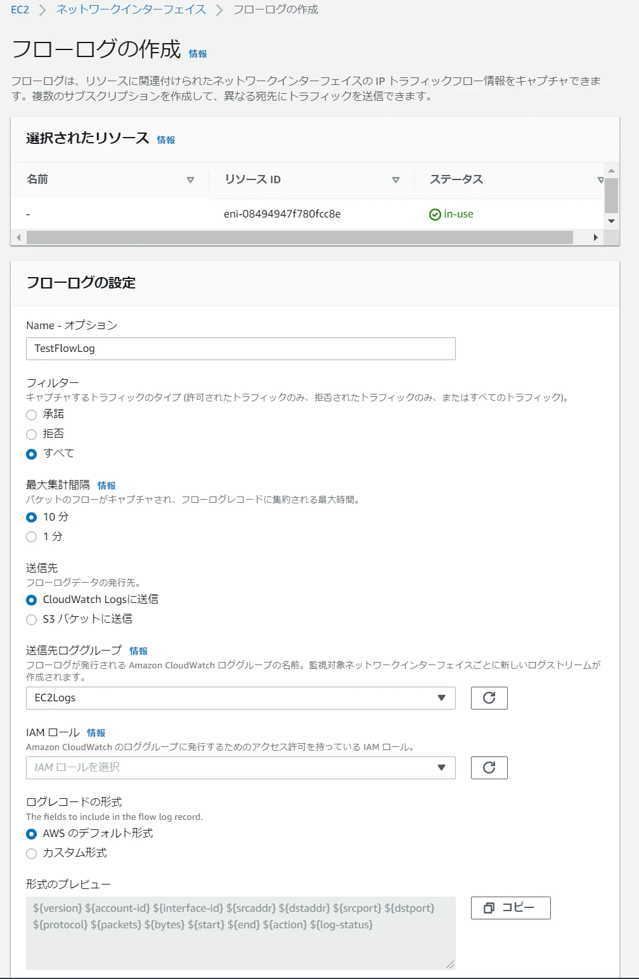Click the Name field containing TestFlowLog
This screenshot has height=979, width=639.
241,349
